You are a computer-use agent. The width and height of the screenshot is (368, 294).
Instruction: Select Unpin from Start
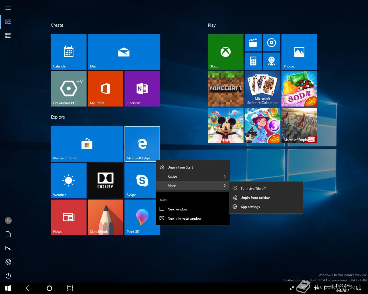click(193, 167)
